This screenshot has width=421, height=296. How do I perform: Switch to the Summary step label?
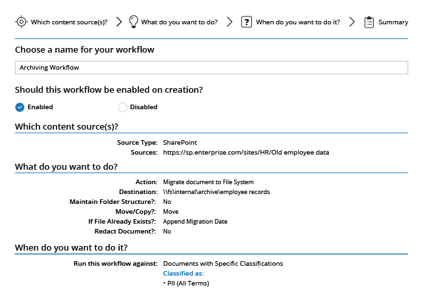[x=393, y=22]
